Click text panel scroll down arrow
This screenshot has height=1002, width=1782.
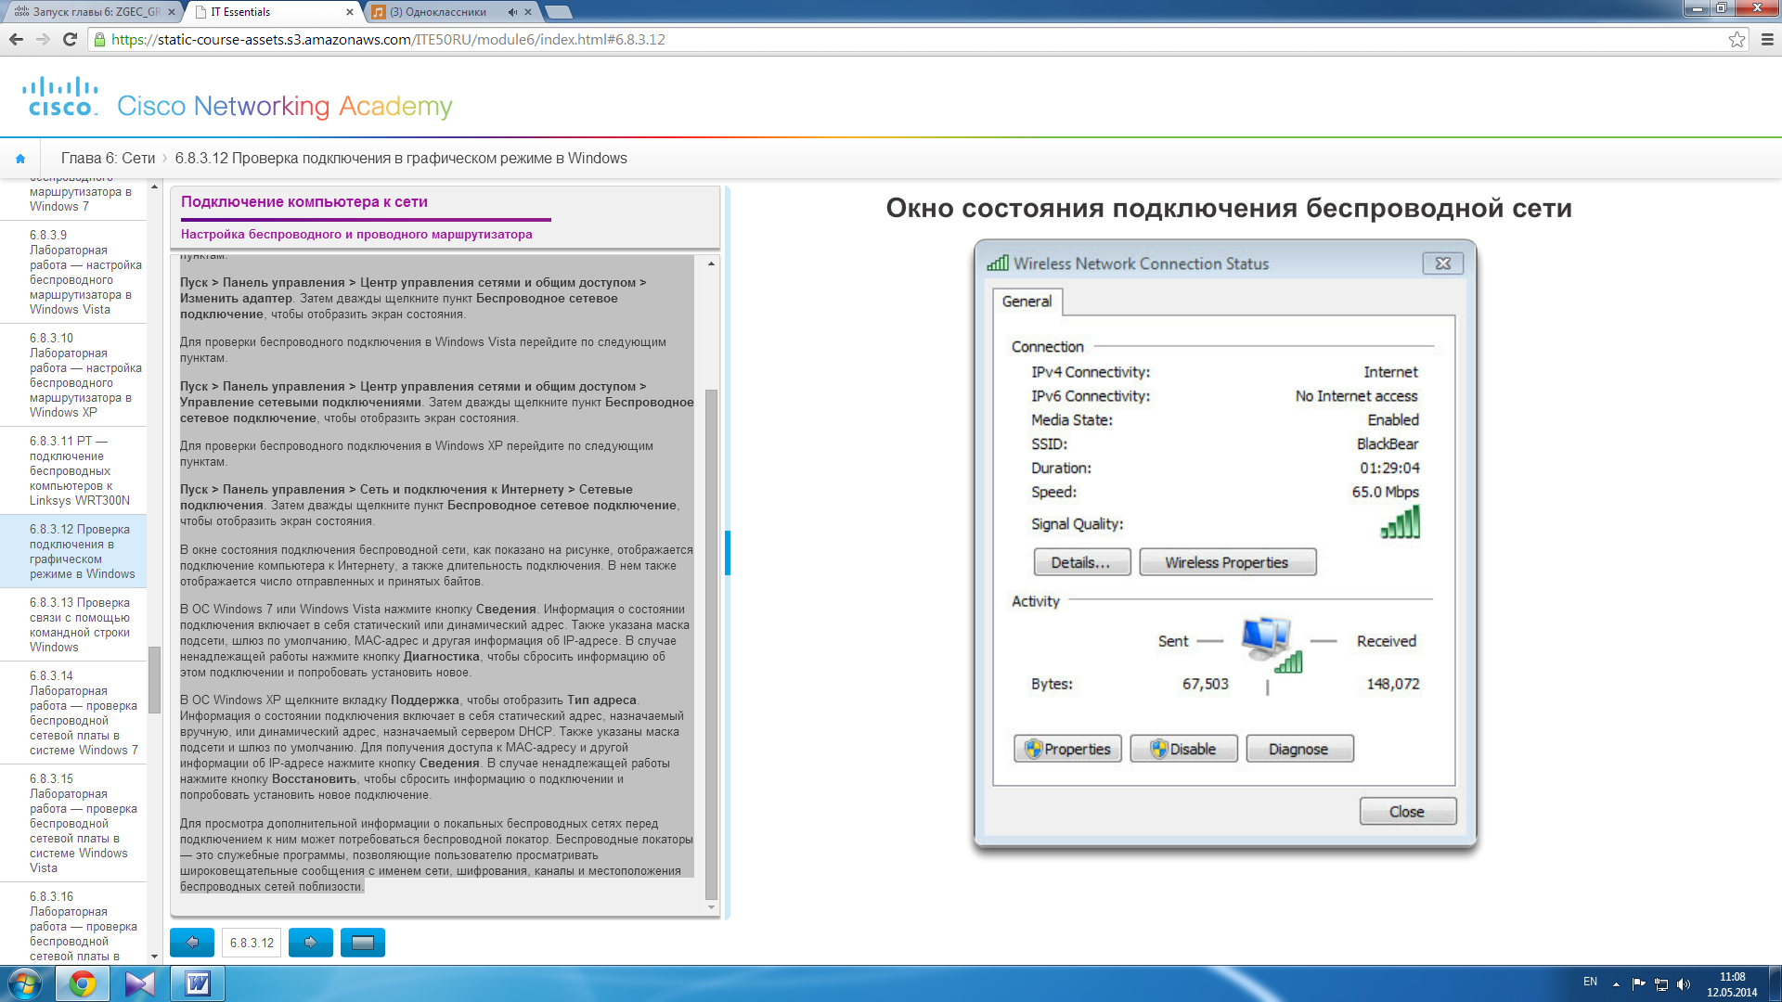tap(712, 907)
